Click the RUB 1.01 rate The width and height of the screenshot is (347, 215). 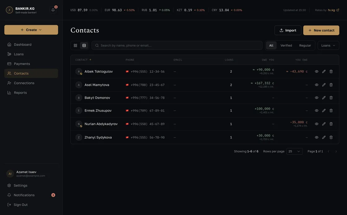[156, 10]
